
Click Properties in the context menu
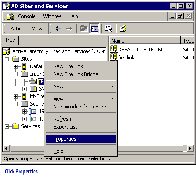(81, 139)
